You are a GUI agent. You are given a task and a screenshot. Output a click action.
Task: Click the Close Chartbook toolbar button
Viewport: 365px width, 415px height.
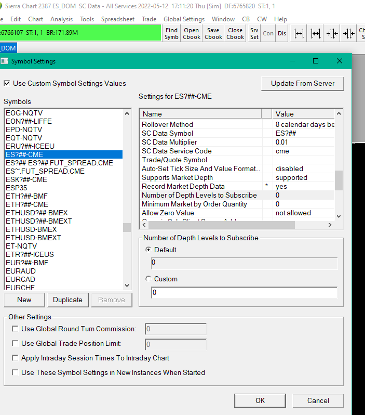click(235, 33)
